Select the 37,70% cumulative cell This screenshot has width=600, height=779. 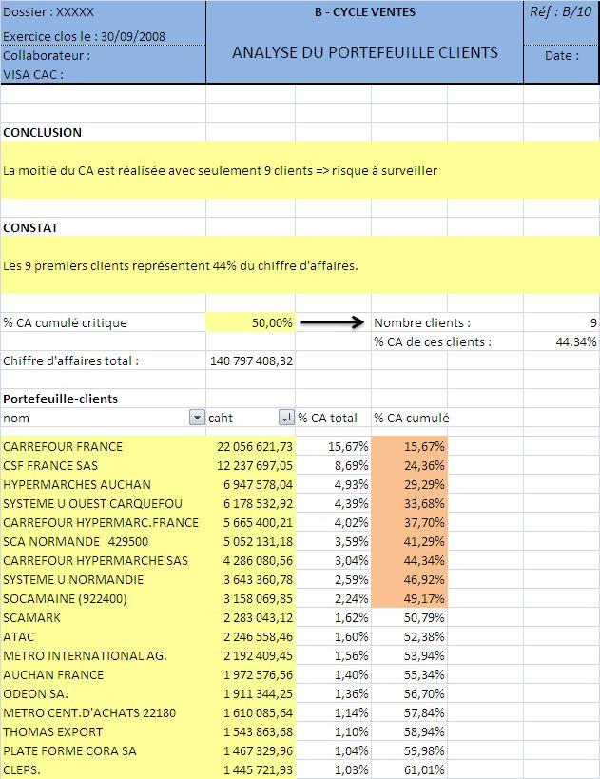pos(409,522)
